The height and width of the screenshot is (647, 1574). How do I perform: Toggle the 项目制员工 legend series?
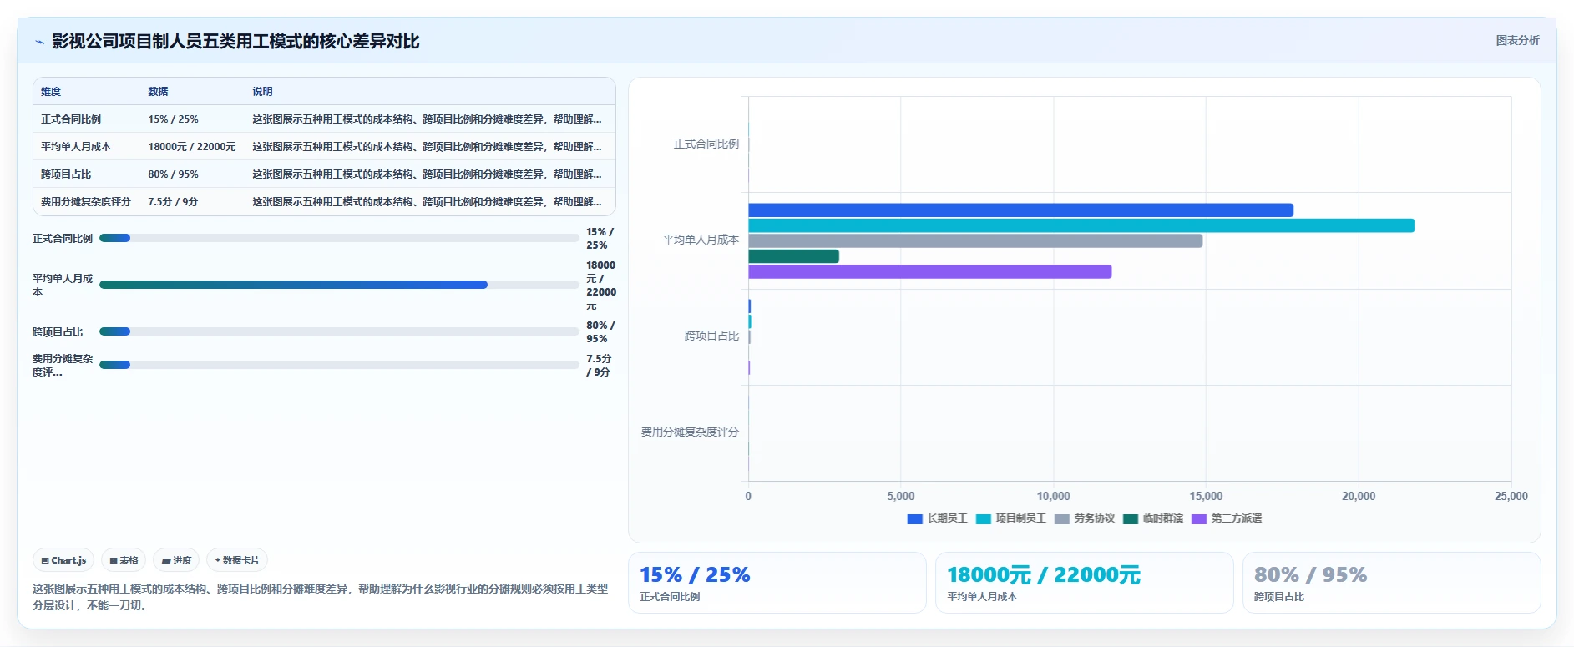coord(1010,518)
